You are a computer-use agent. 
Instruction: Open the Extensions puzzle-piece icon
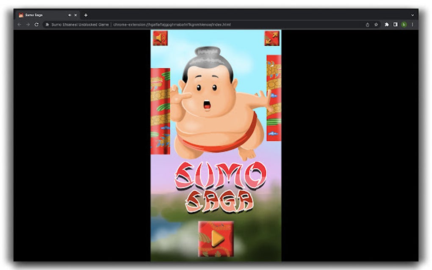[387, 25]
